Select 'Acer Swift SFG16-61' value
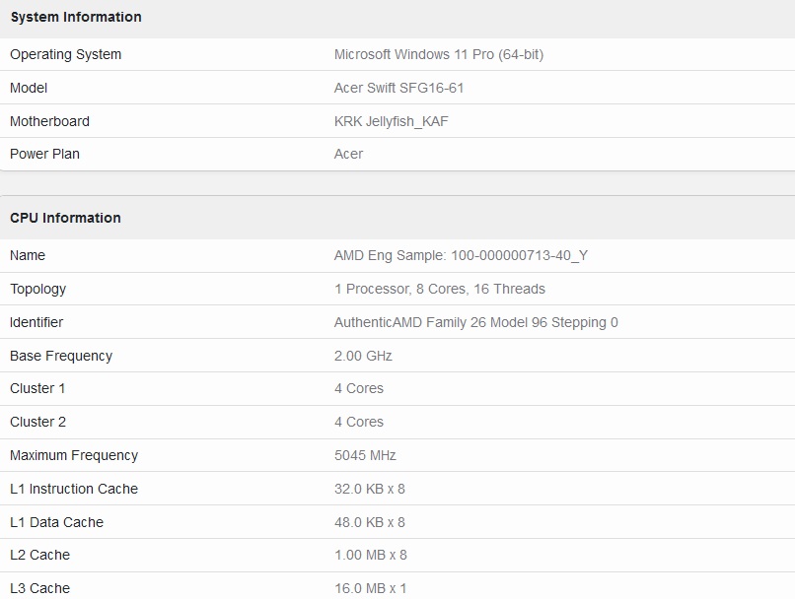795x599 pixels. click(399, 88)
